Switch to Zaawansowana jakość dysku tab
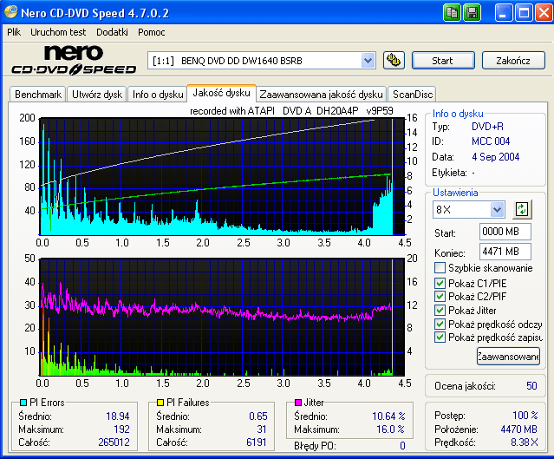 [x=321, y=95]
